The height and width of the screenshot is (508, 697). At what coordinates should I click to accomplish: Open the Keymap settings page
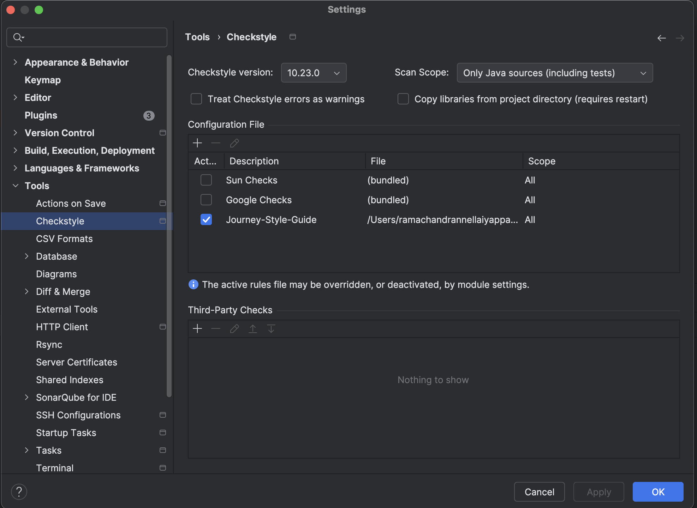pos(43,80)
